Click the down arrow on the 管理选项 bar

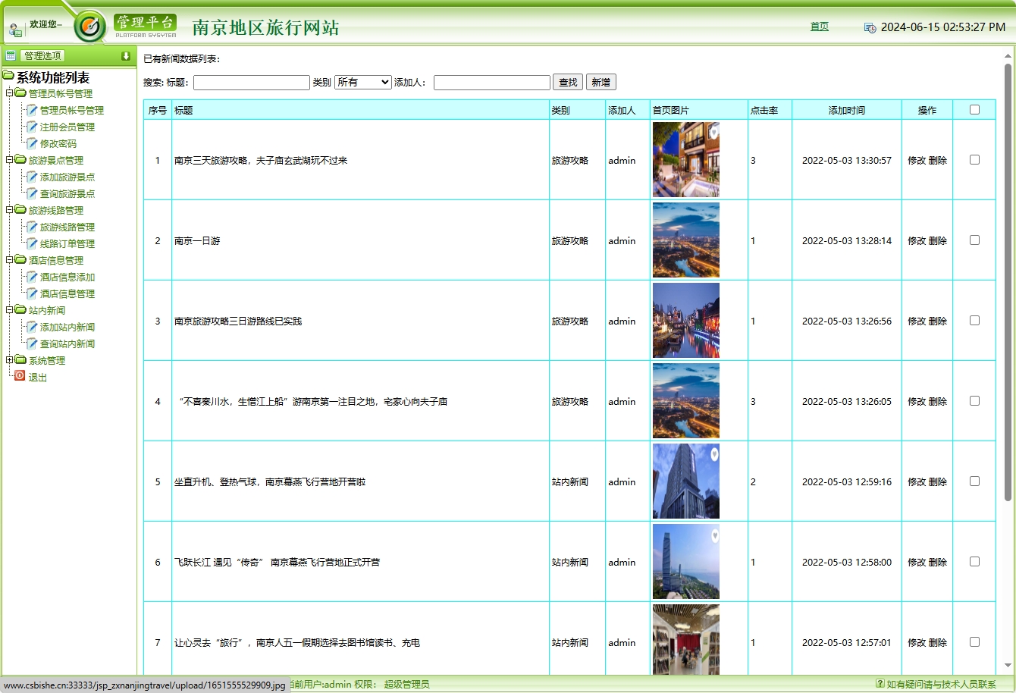[x=126, y=56]
